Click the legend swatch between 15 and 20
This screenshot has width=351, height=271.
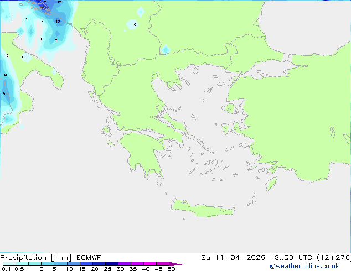86,264
